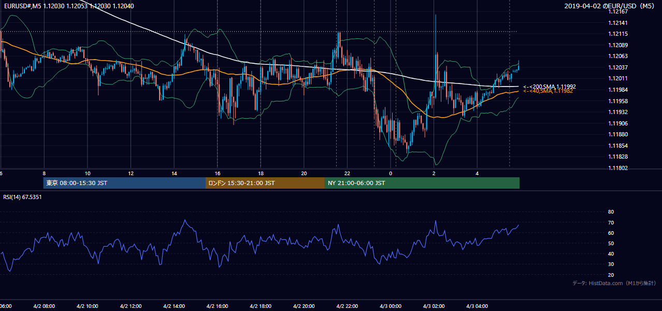662x311 pixels.
Task: Click hour mark 18 on price chart axis
Action: point(261,173)
